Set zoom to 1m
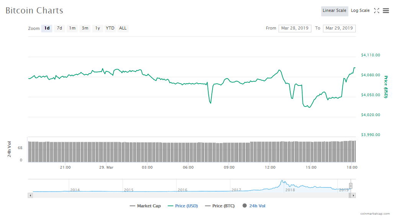The height and width of the screenshot is (220, 396). [72, 28]
